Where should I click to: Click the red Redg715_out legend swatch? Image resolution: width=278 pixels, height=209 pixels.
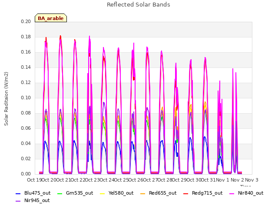(186, 193)
